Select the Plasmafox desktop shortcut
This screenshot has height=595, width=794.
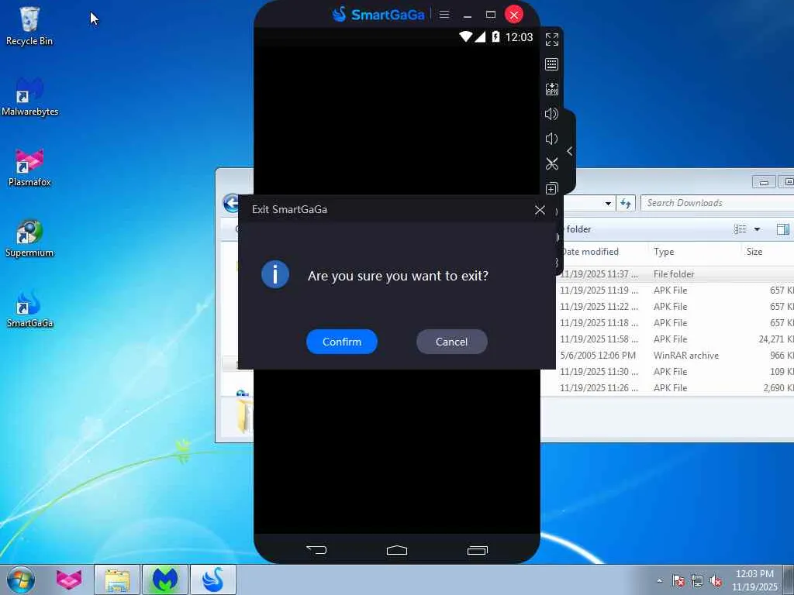pos(29,167)
